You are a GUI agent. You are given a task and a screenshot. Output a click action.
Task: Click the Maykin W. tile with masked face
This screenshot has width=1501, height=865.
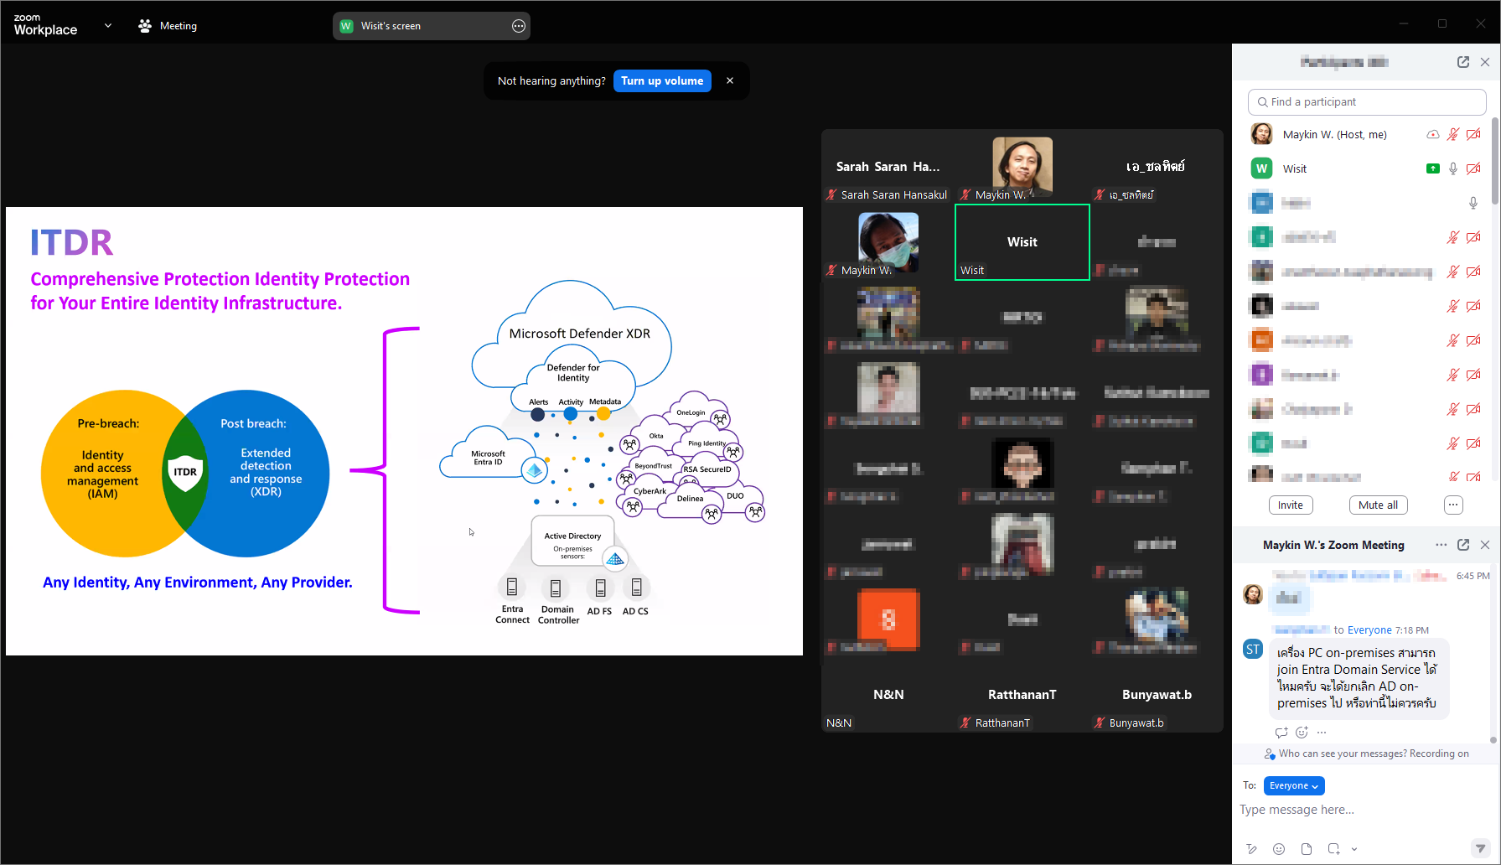pos(888,242)
